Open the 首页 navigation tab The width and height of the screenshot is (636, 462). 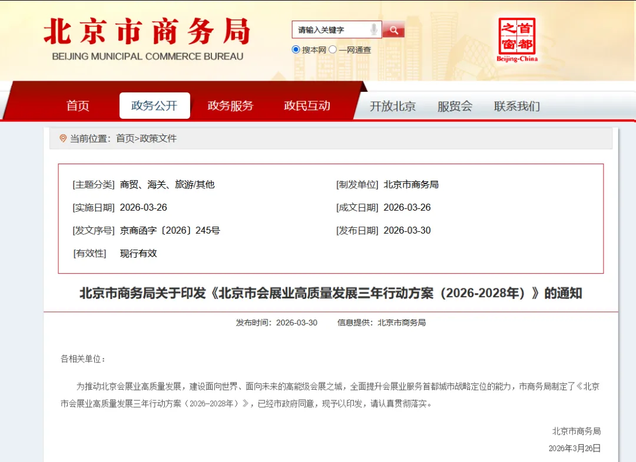pos(78,106)
